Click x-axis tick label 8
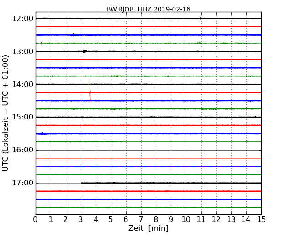 click(x=156, y=220)
